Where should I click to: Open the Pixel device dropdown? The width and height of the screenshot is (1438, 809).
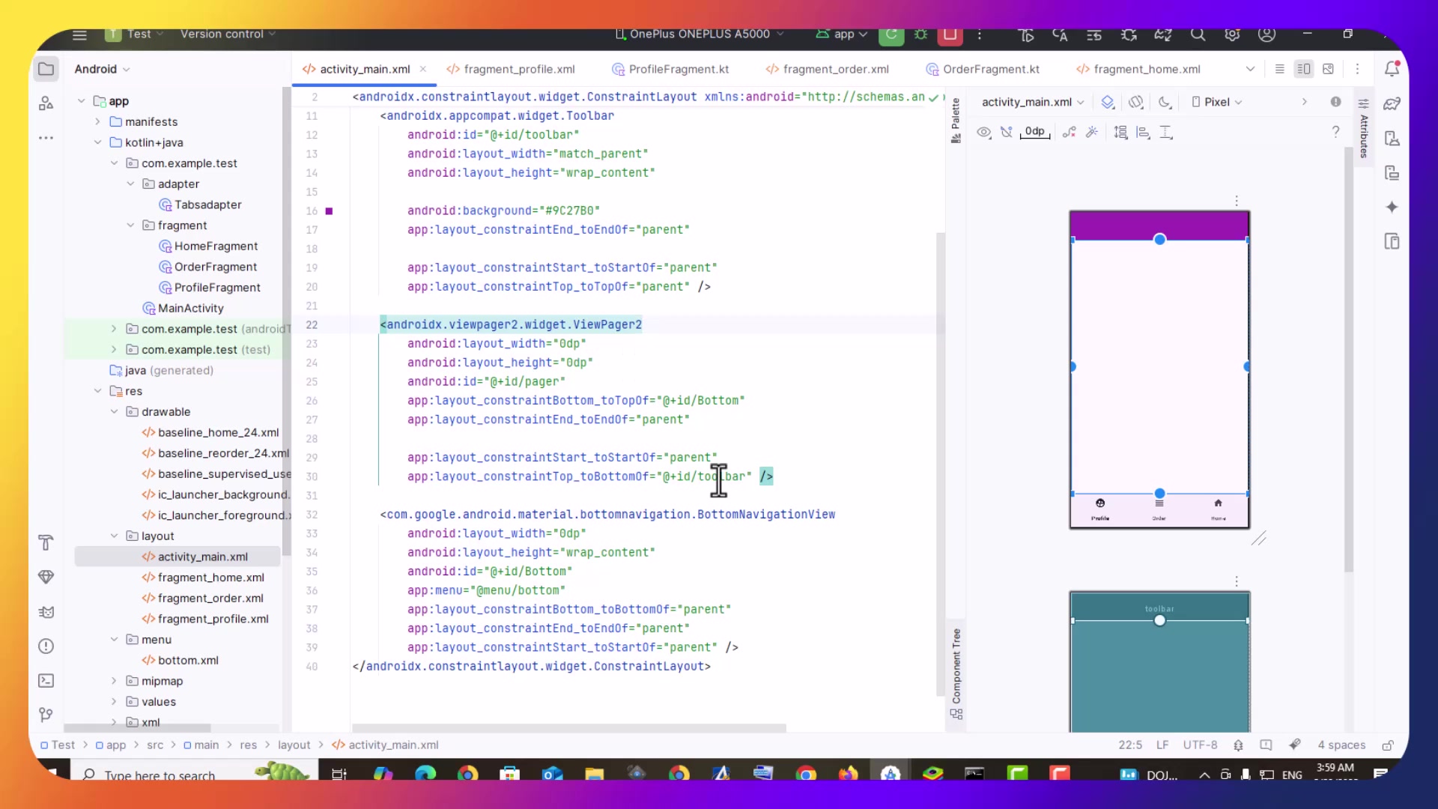(x=1217, y=102)
